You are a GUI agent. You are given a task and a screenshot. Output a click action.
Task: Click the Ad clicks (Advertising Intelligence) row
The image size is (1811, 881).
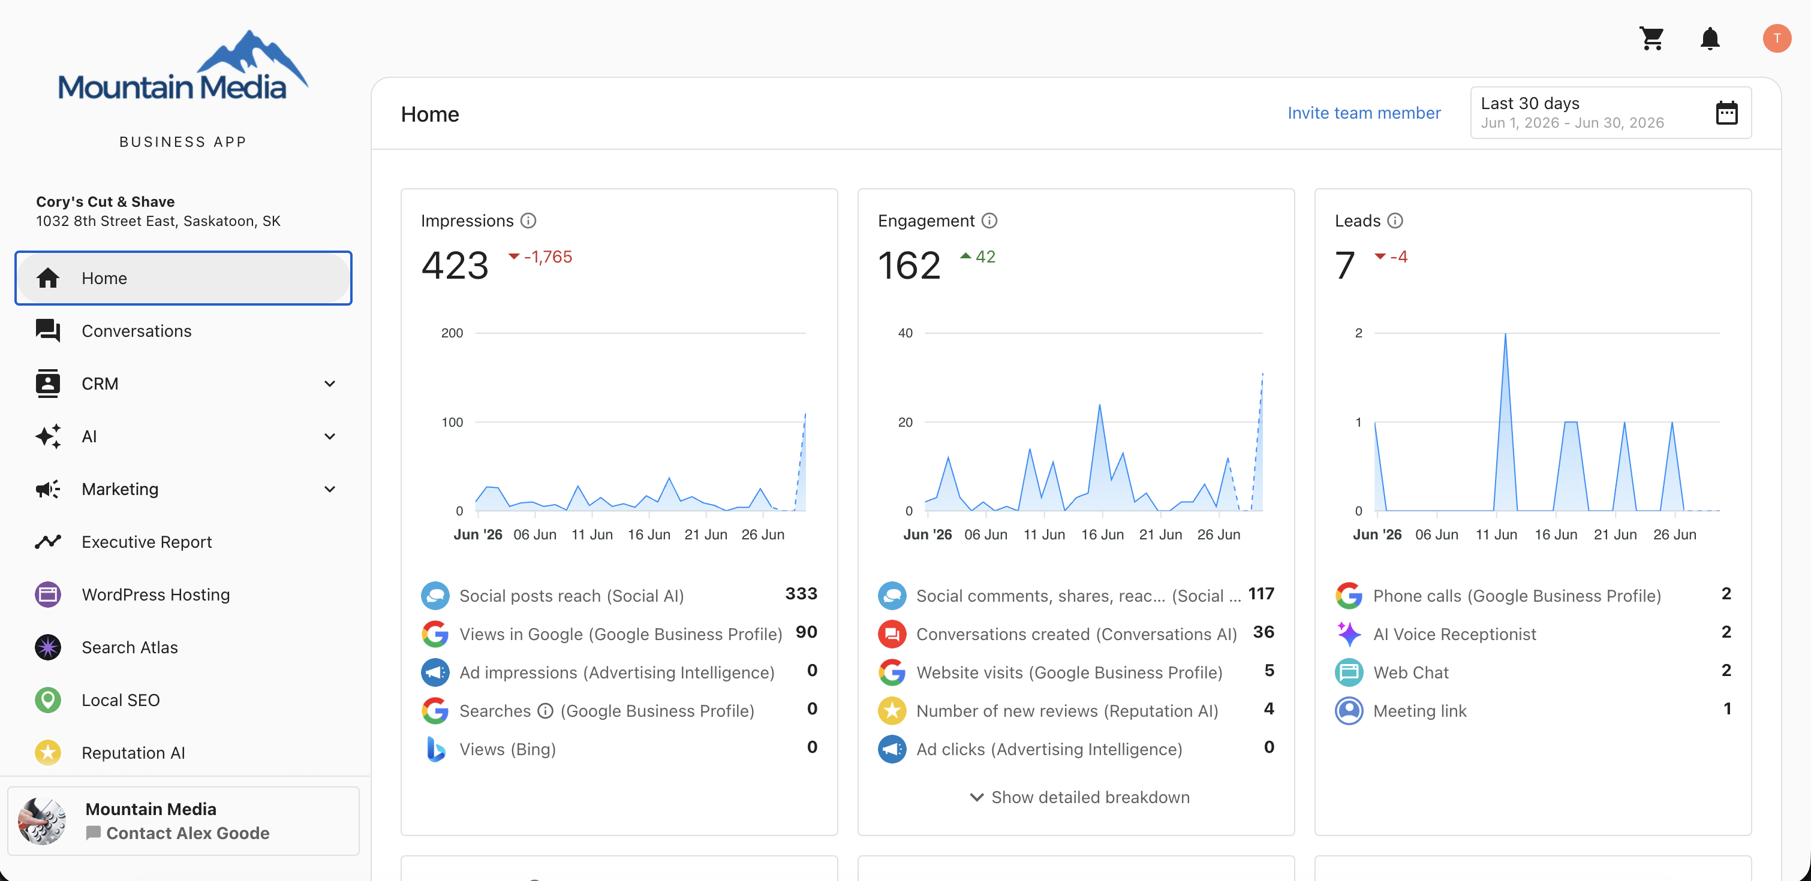point(1076,749)
